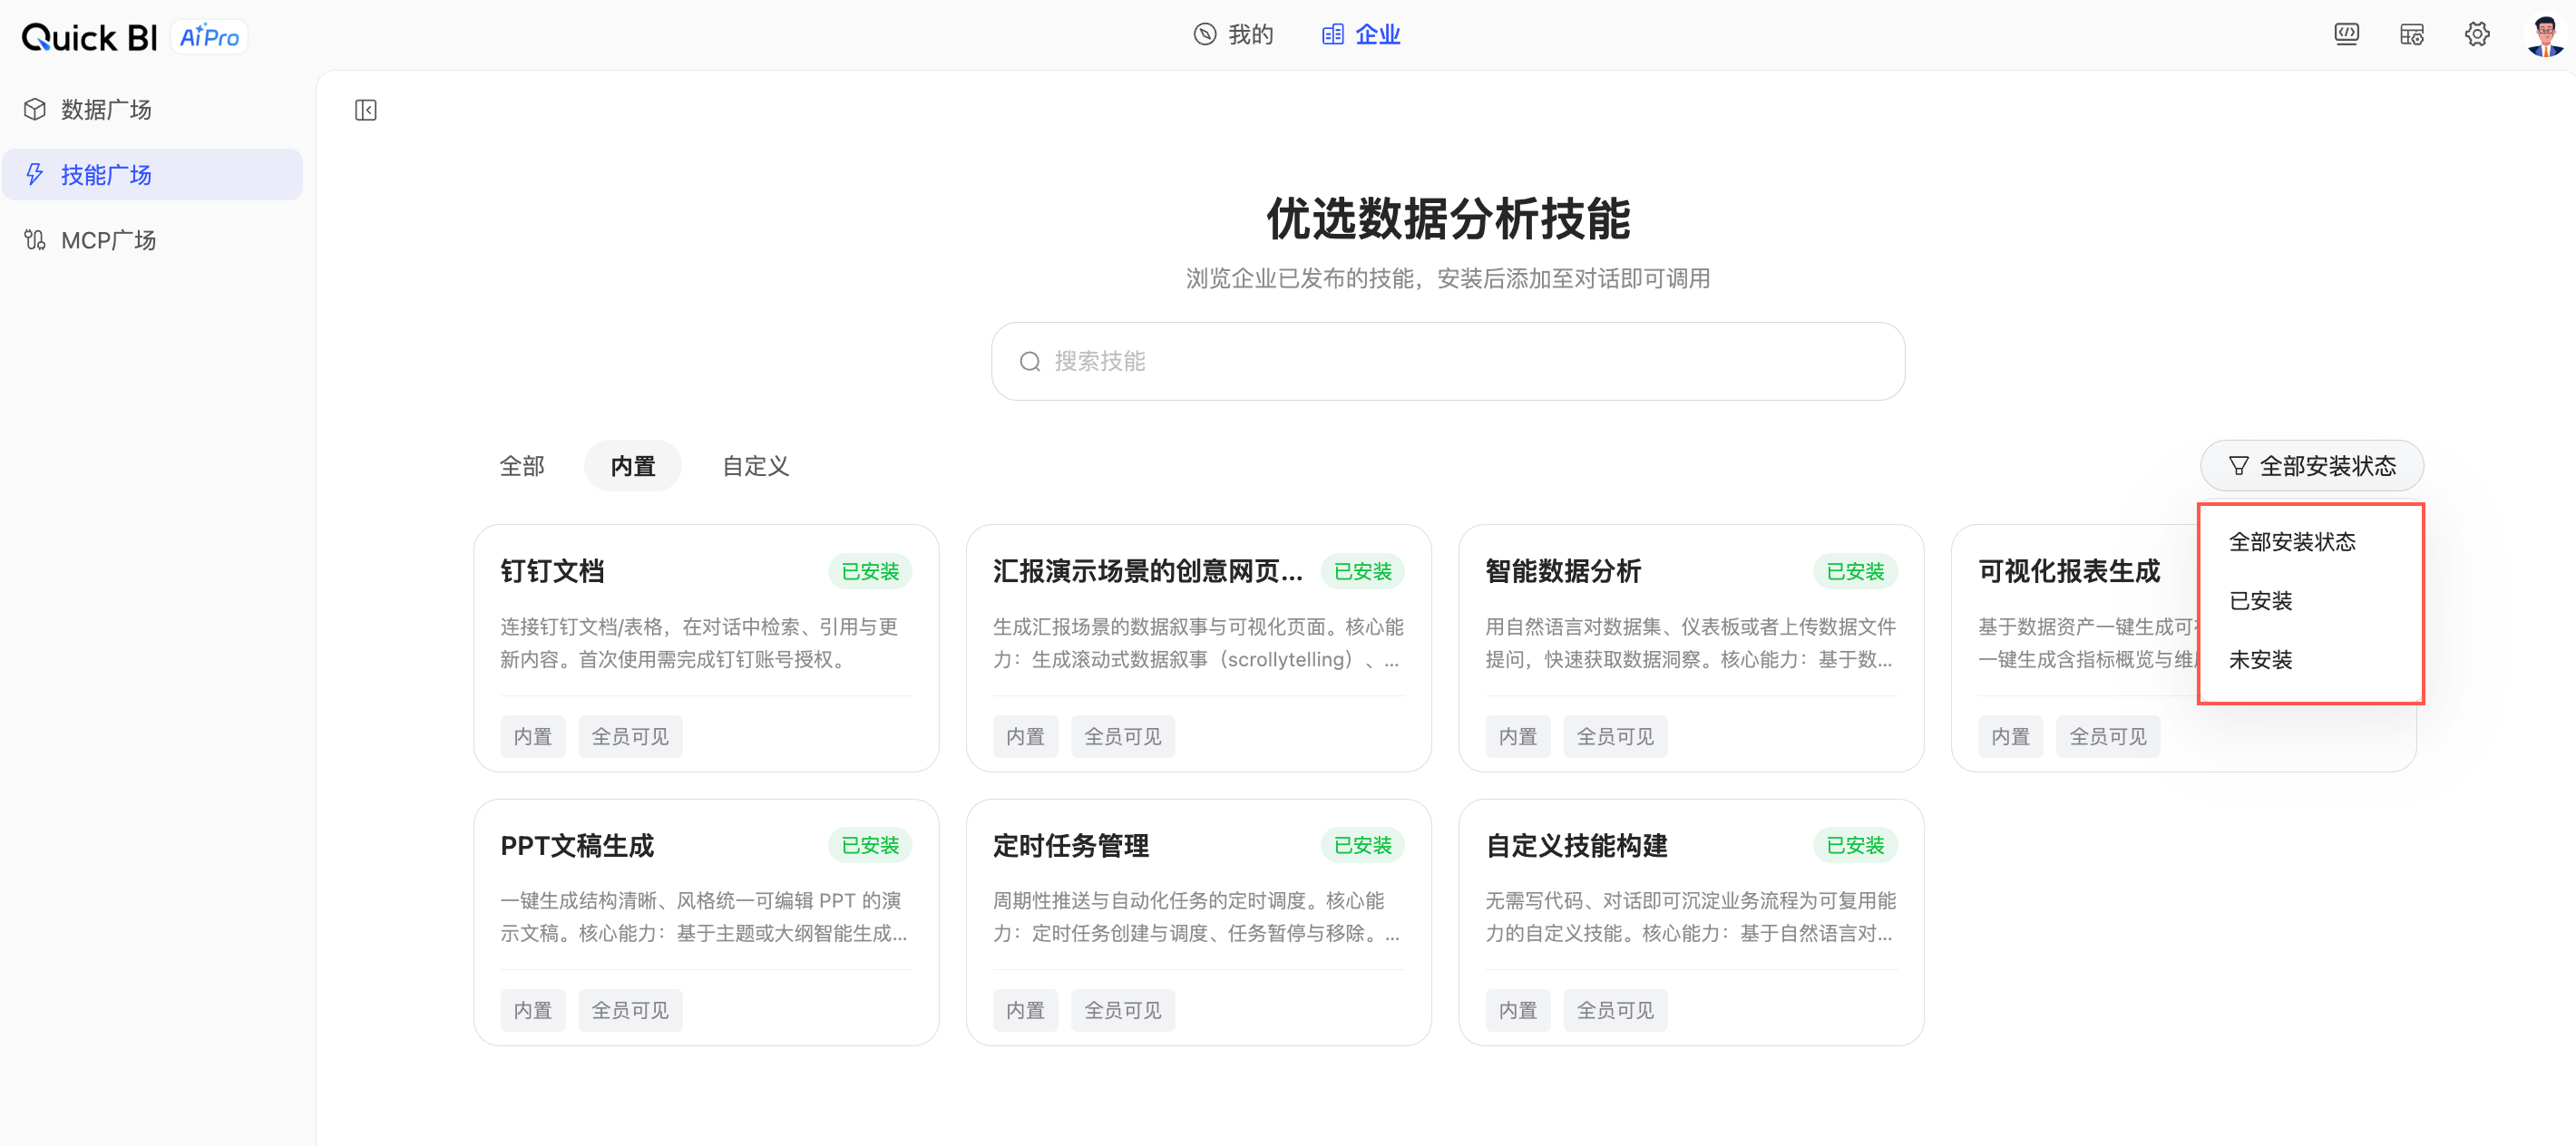Go to 数据广场 in the sidebar

point(152,109)
